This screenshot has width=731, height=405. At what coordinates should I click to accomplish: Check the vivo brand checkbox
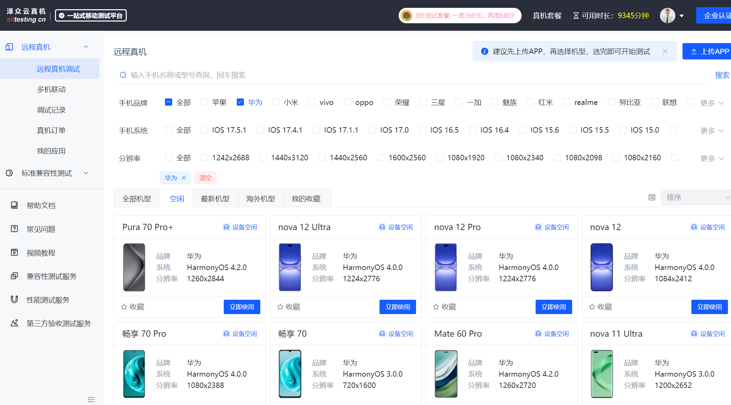312,102
